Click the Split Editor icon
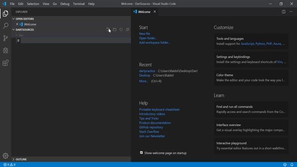Screen dimensions: 297x167 [284, 12]
